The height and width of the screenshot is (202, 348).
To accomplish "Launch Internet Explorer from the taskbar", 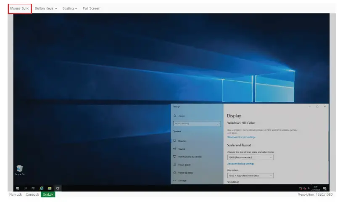I will pos(42,188).
